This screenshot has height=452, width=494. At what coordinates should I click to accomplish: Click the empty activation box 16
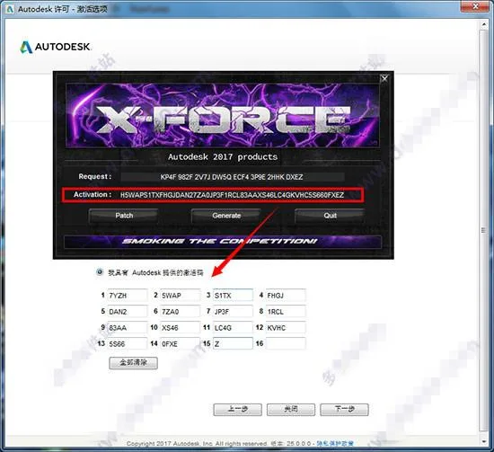pos(286,343)
